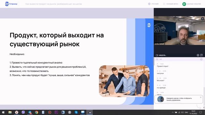Image resolution: width=205 pixels, height=115 pixels.
Task: Open the film reel app in taskbar
Action: click(70, 112)
